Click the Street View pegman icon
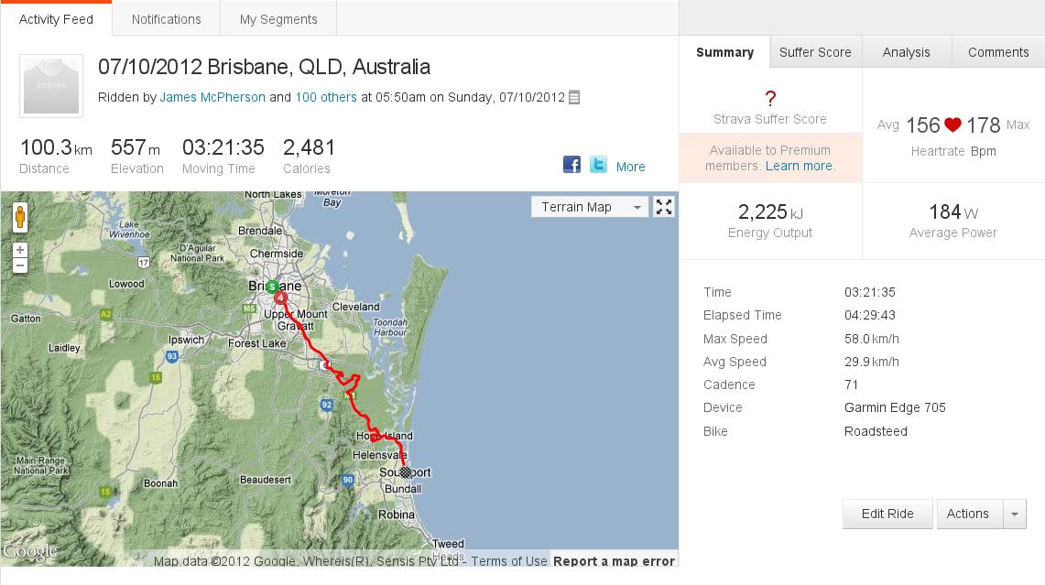Viewport: 1045px width, 585px height. click(20, 217)
